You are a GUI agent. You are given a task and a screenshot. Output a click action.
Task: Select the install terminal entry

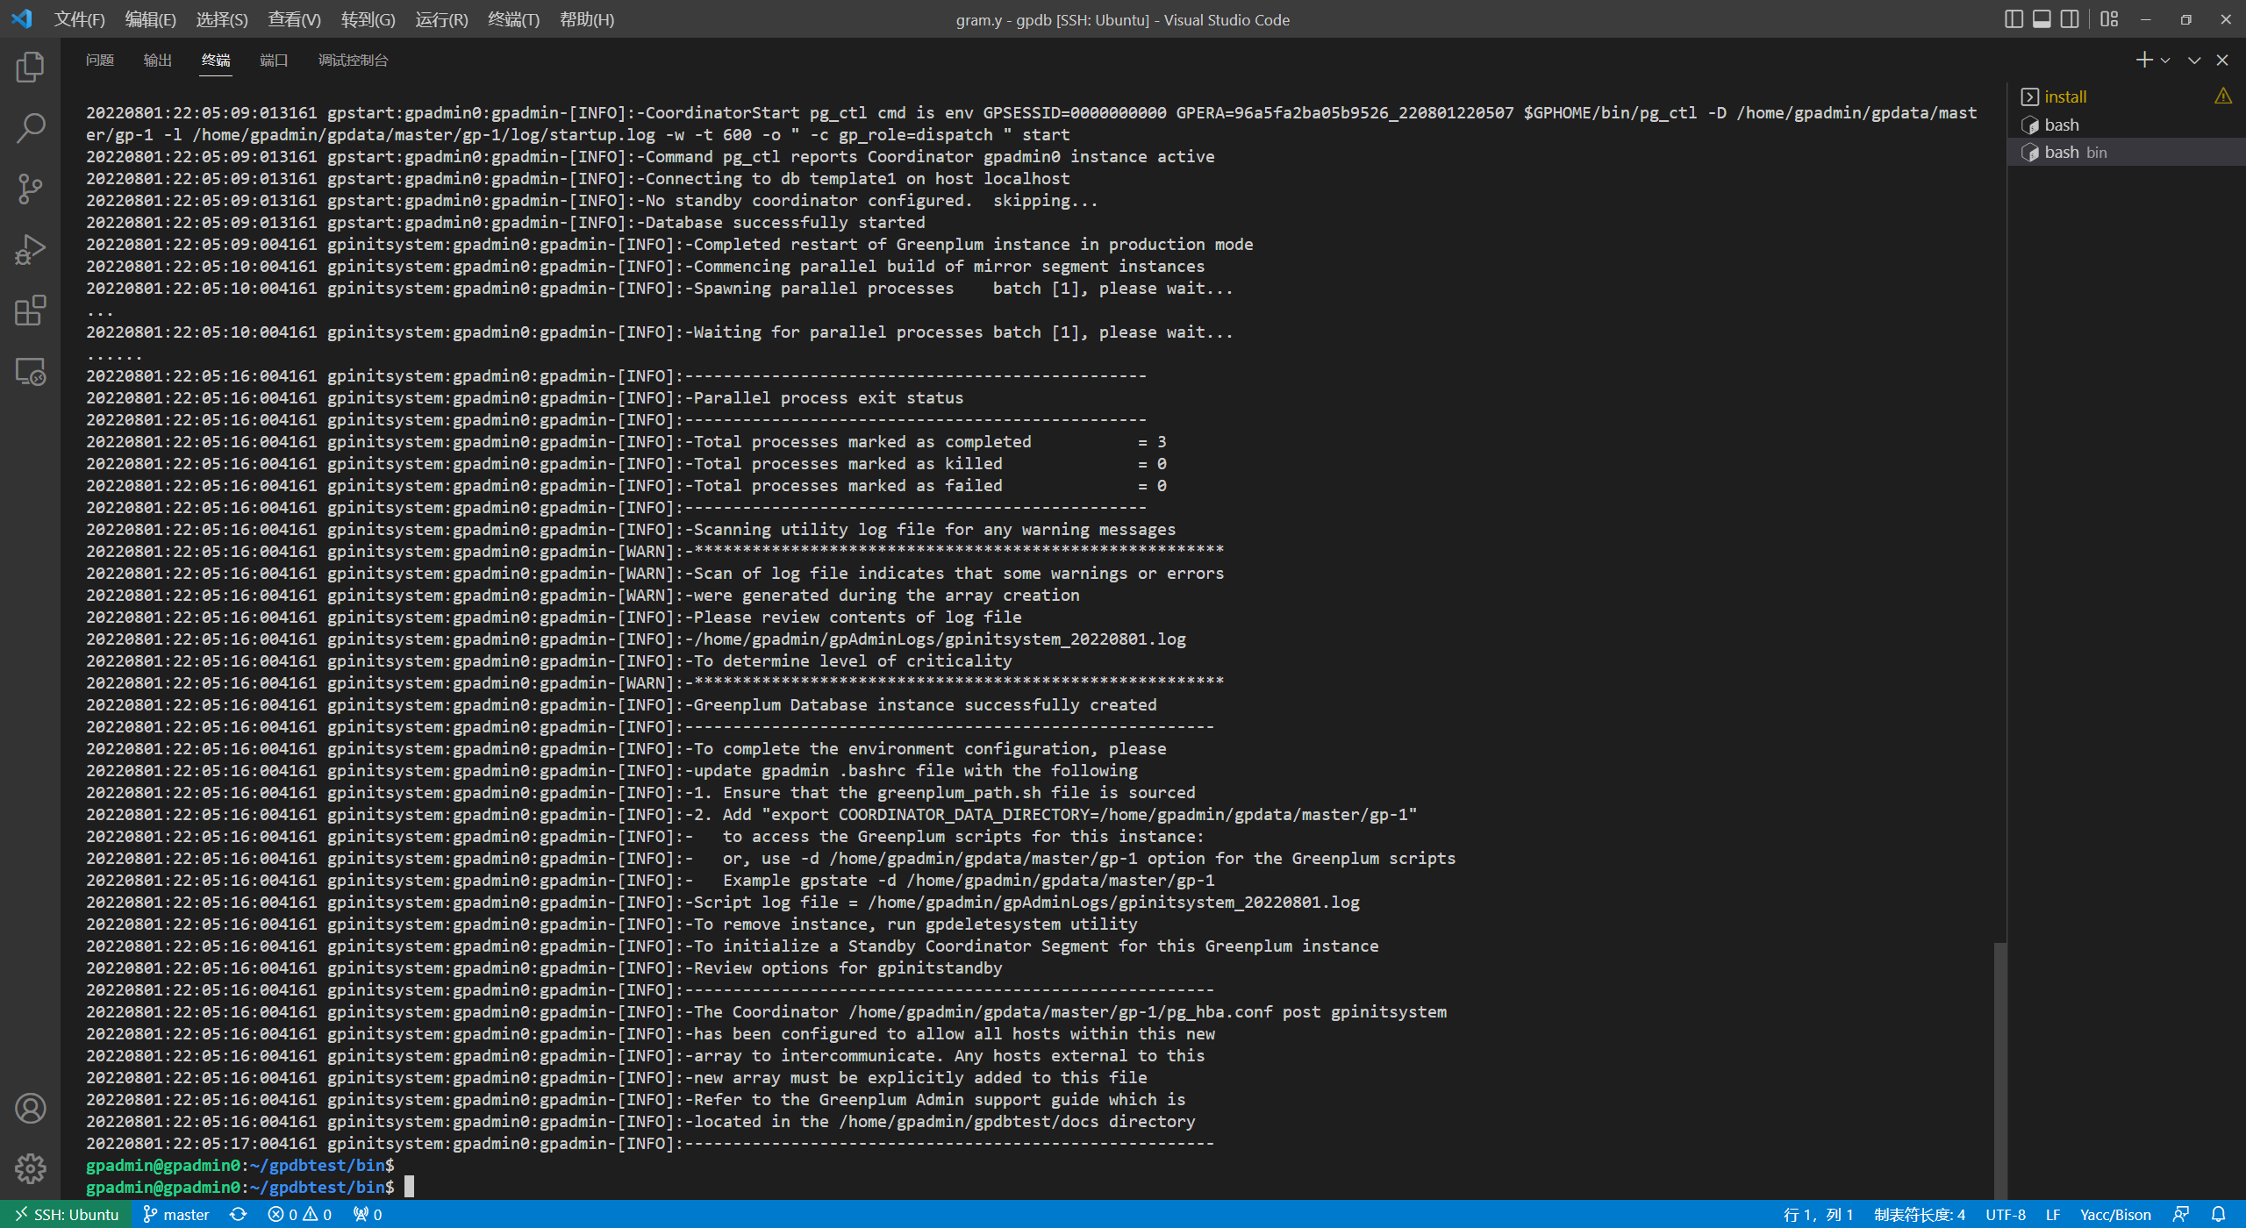pos(2125,96)
